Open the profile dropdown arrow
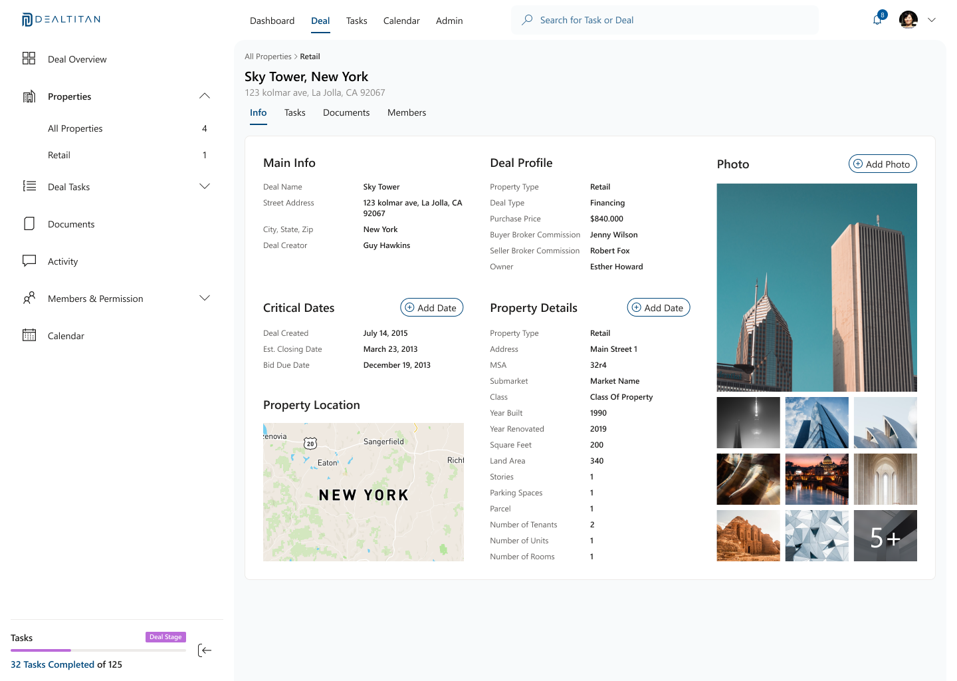The image size is (957, 681). click(932, 20)
